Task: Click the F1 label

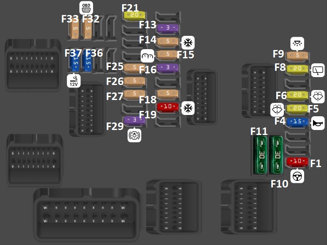Action: point(315,163)
